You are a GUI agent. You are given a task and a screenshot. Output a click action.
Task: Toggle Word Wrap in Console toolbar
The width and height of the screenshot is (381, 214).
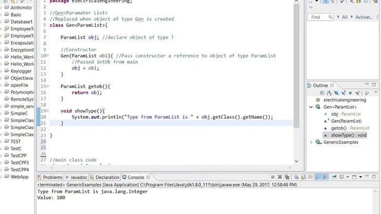pyautogui.click(x=311, y=177)
